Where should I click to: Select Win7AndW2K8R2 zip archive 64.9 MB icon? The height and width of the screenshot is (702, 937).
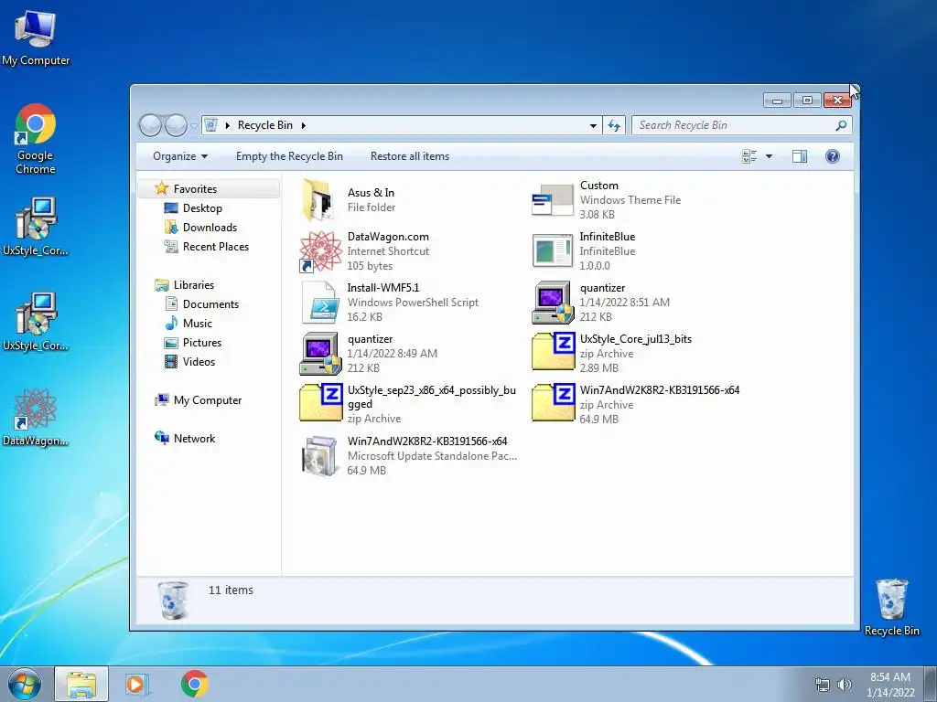(x=554, y=402)
